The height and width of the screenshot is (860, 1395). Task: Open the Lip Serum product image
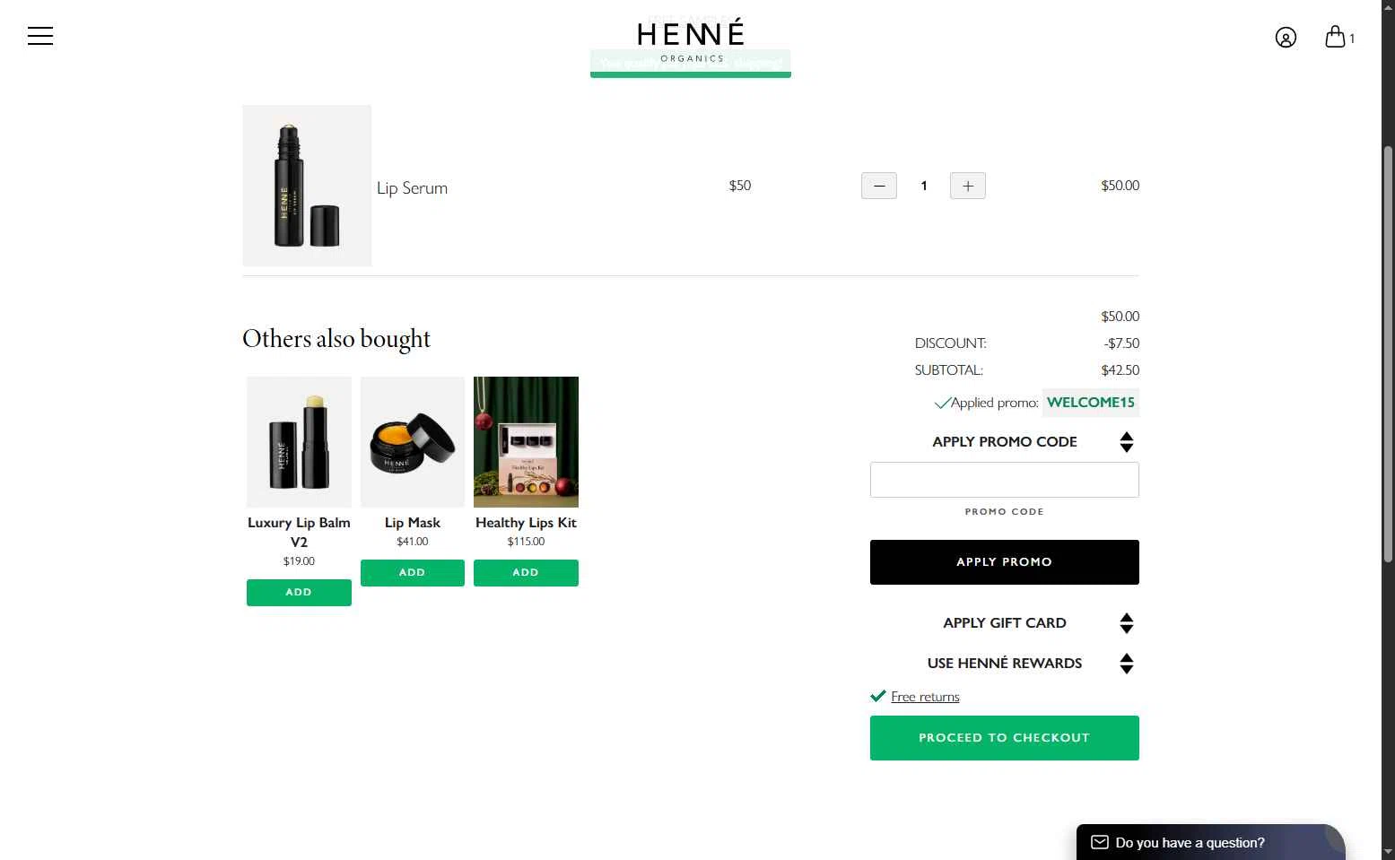pyautogui.click(x=307, y=186)
